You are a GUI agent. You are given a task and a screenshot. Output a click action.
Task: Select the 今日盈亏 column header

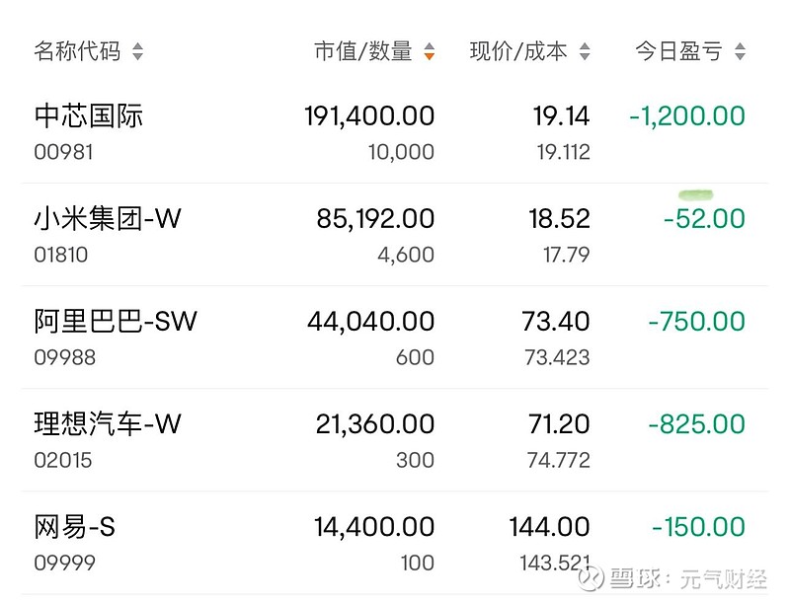pos(681,50)
